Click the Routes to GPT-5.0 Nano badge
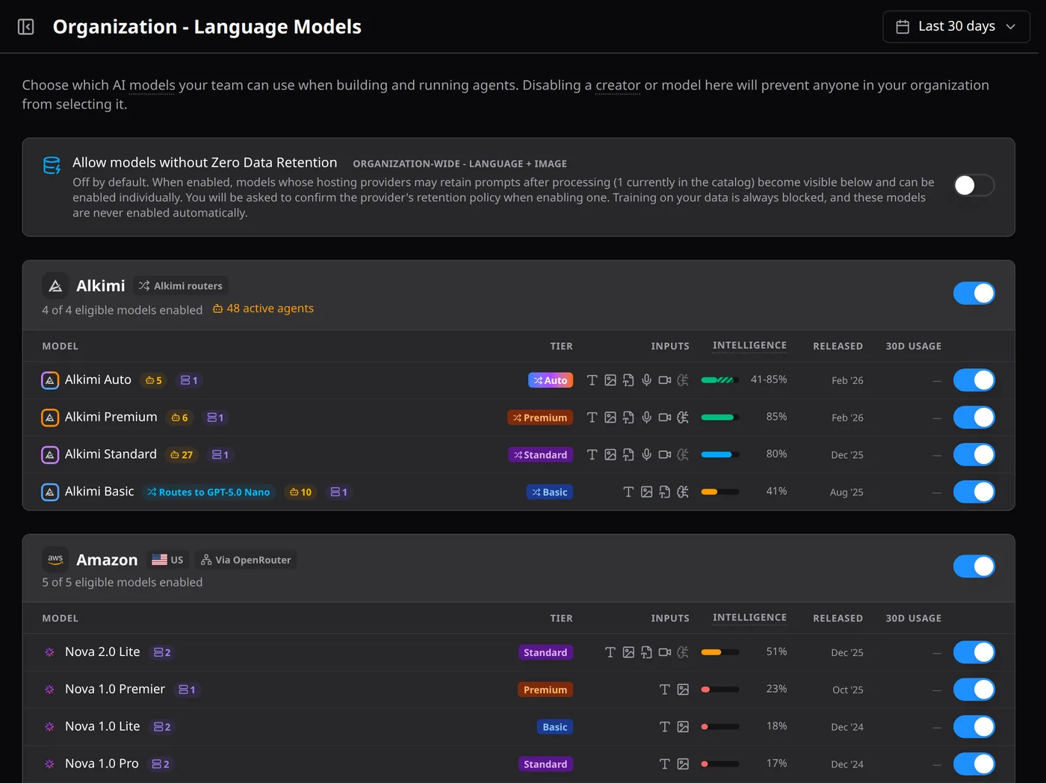The height and width of the screenshot is (783, 1046). (x=209, y=492)
